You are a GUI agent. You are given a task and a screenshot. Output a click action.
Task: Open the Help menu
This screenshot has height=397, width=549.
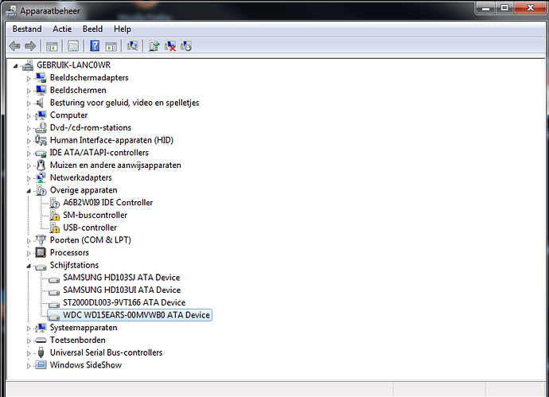123,29
